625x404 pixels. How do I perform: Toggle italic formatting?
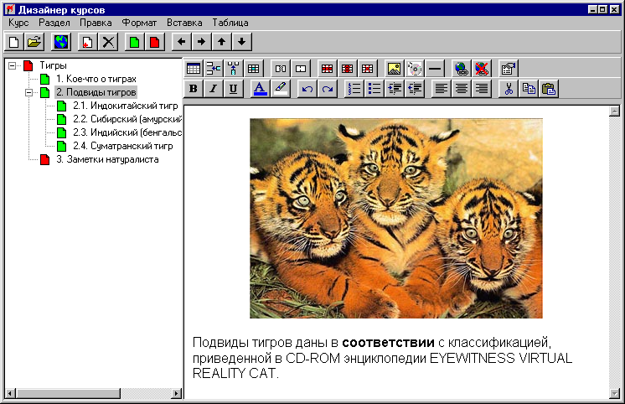pyautogui.click(x=214, y=89)
